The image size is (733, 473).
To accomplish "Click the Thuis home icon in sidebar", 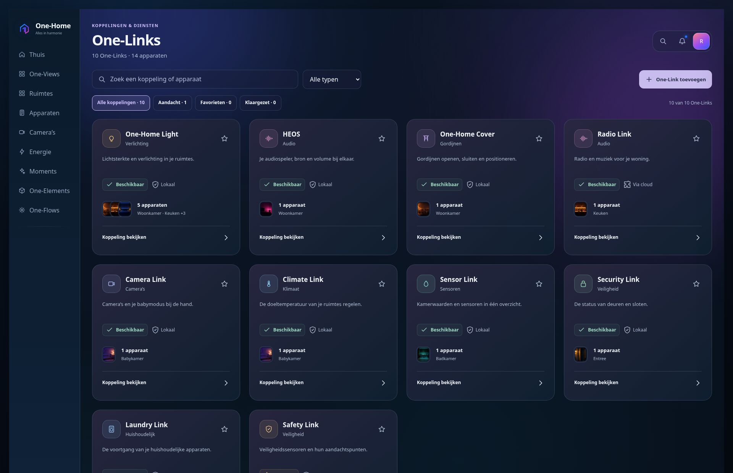I will point(22,55).
